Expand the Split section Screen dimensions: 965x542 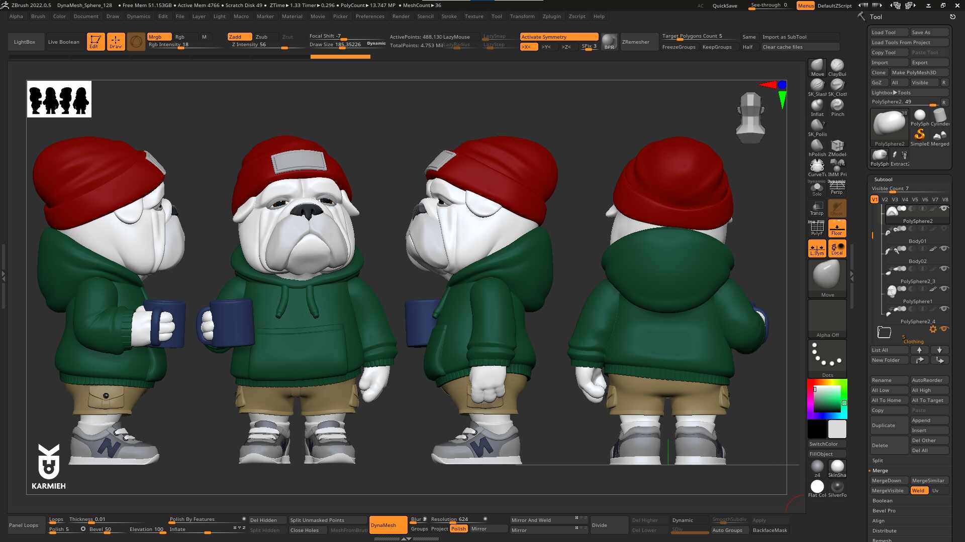[x=878, y=460]
